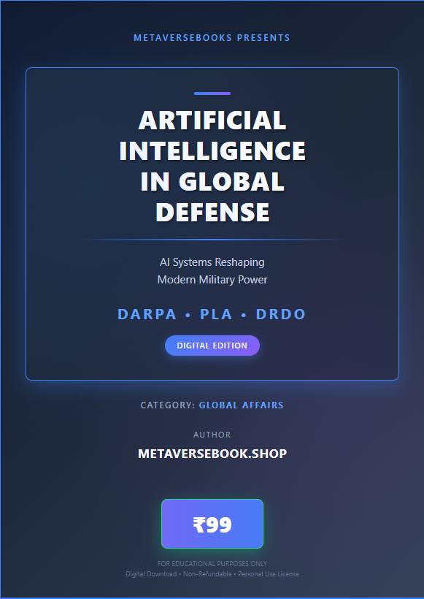Click the GLOBAL AFFAIRS category link
Viewport: 424px width, 599px height.
[x=242, y=405]
